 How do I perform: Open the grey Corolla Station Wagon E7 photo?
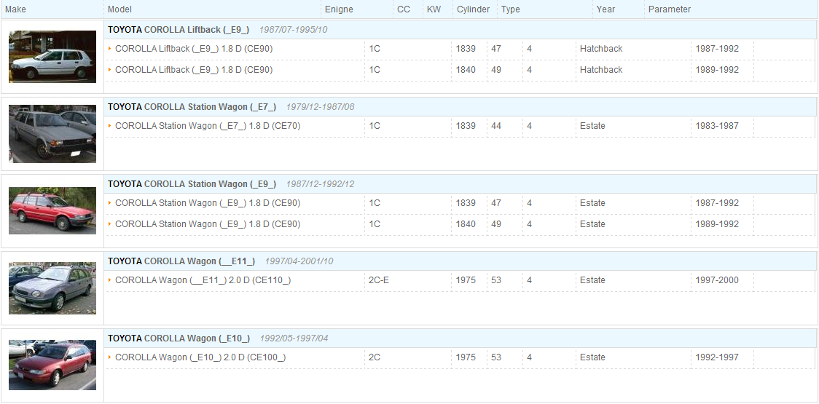(x=52, y=134)
